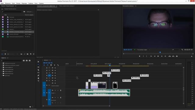This screenshot has width=195, height=110.
Task: Toggle visibility eye of track V7
Action: point(55,68)
